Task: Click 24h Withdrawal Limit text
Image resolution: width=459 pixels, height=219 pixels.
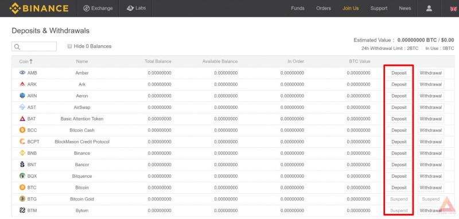Action: (x=390, y=49)
